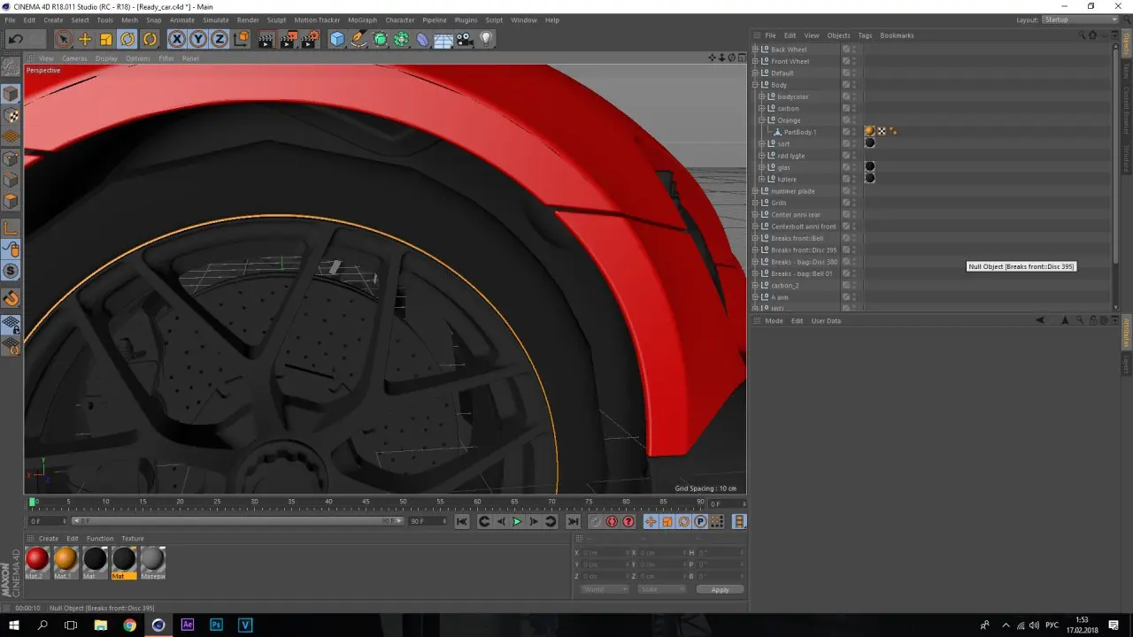This screenshot has height=637, width=1133.
Task: Activate the Scale tool
Action: (106, 39)
